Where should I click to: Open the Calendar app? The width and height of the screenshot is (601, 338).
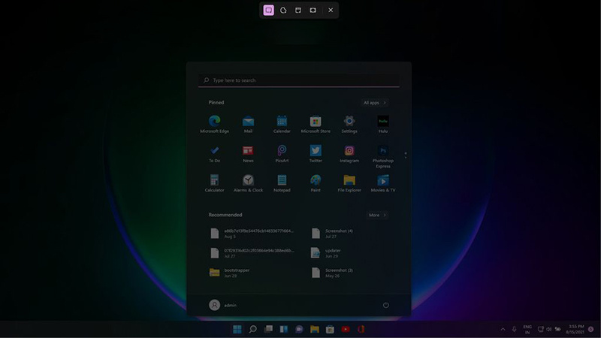(x=282, y=124)
